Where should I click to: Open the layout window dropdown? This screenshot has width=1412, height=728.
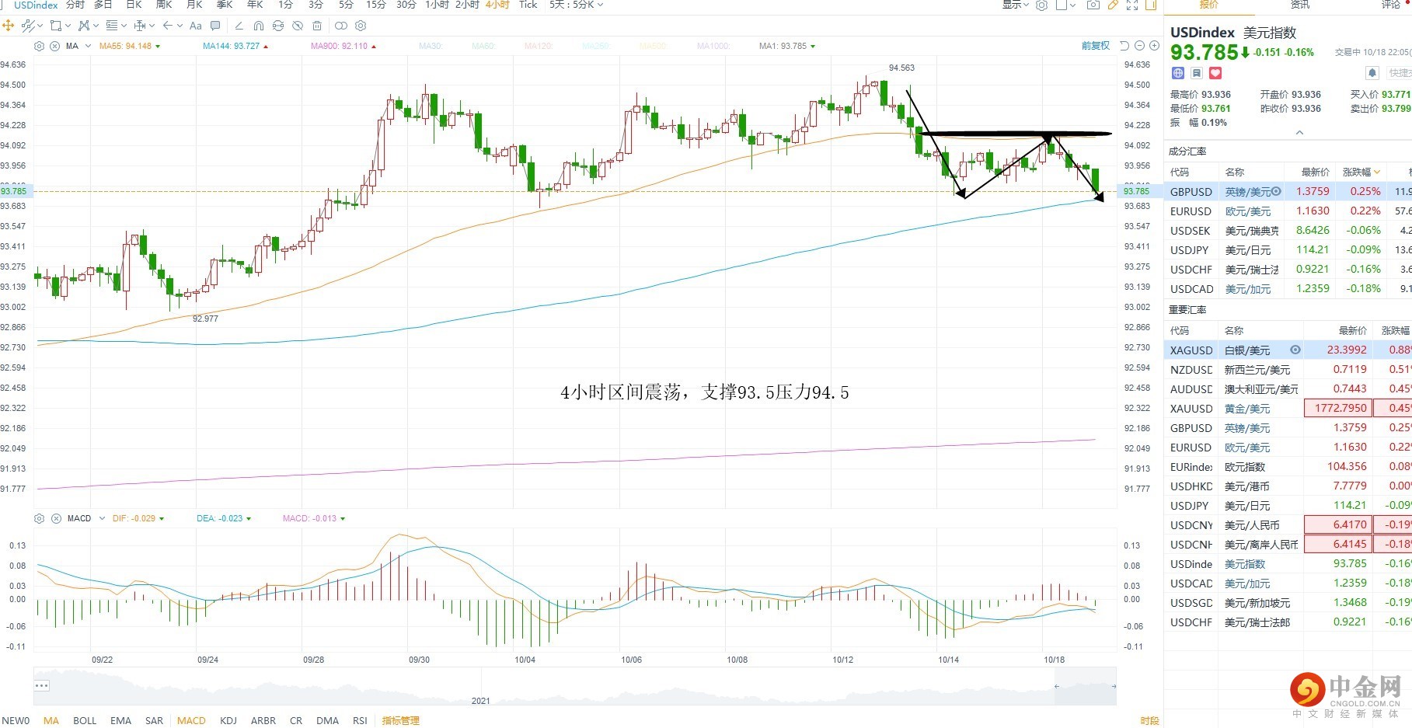[x=1066, y=5]
